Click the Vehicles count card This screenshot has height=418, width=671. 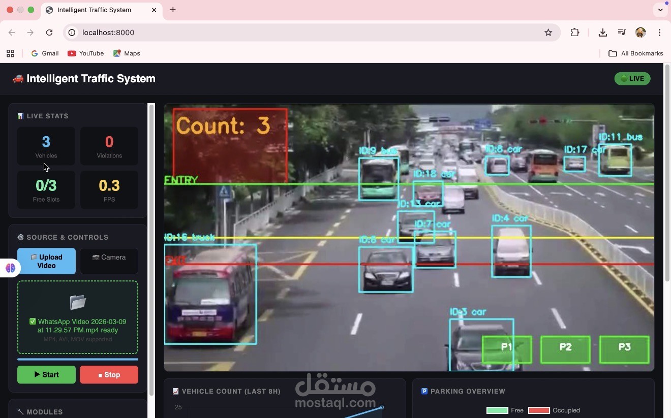[46, 146]
